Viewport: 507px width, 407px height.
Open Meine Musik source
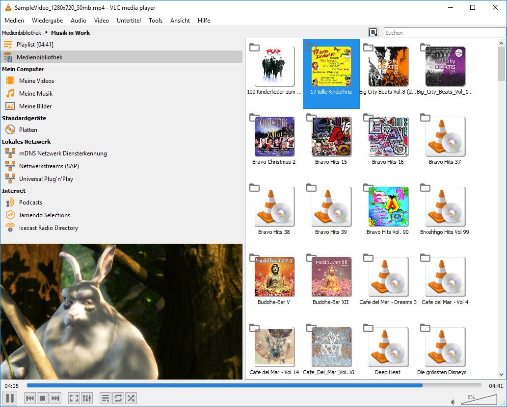point(121,93)
